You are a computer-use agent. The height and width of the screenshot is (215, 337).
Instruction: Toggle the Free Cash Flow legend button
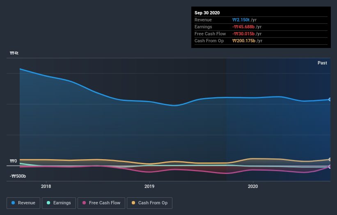101,203
